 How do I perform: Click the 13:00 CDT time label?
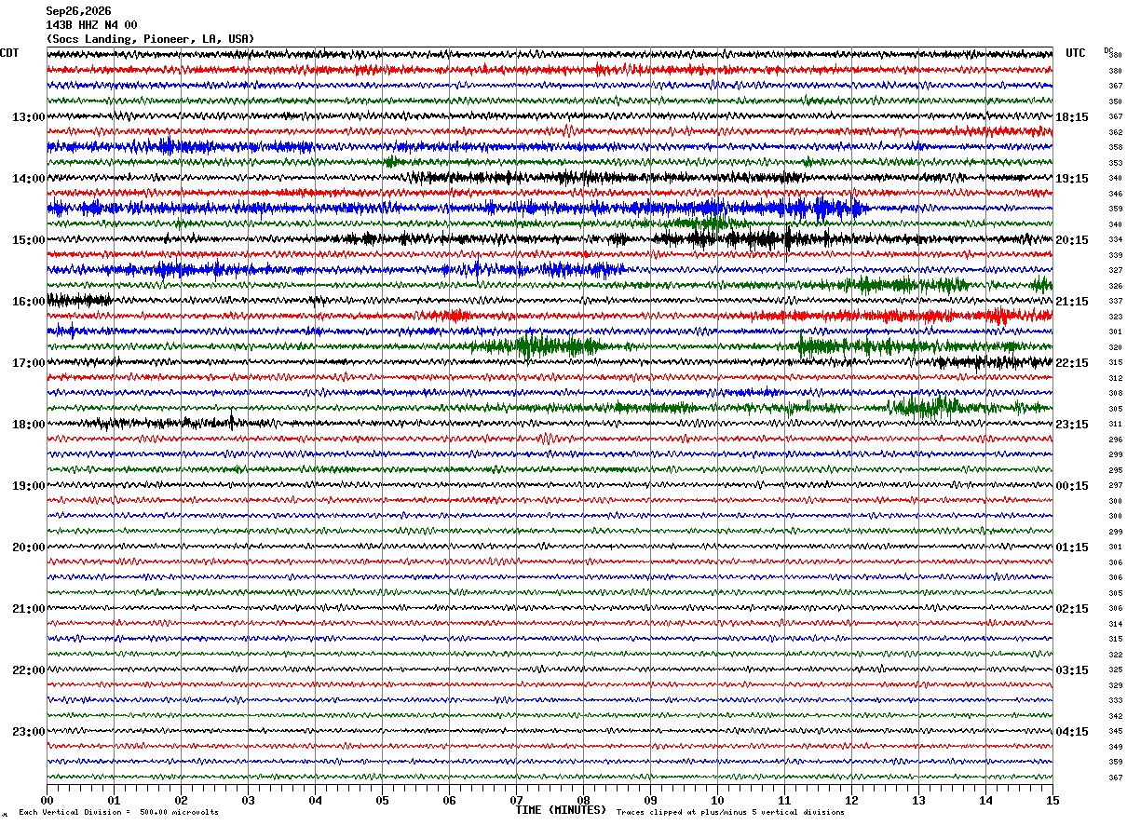28,117
